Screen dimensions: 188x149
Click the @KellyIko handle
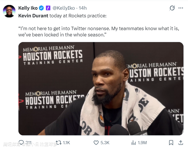pyautogui.click(x=64, y=8)
